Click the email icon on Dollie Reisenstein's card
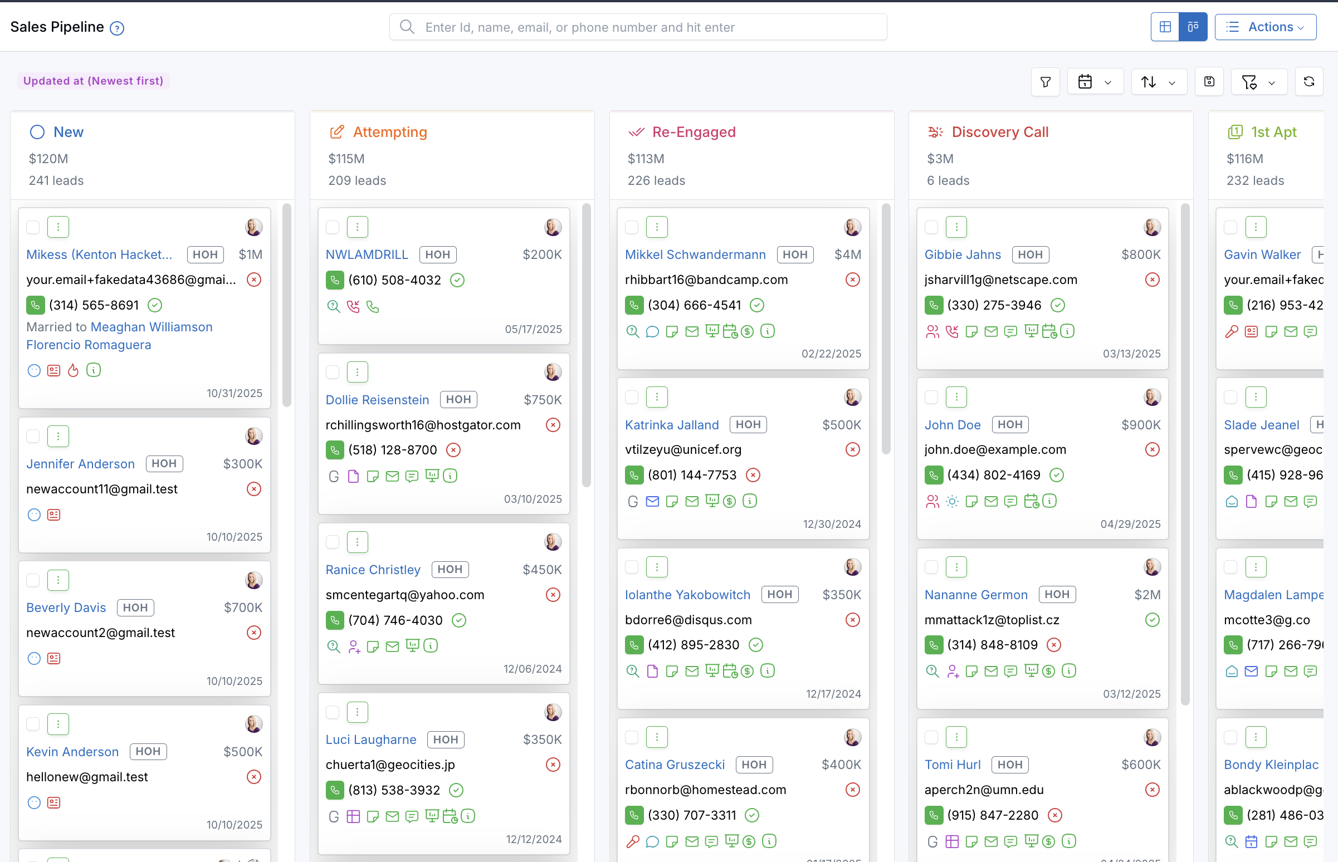The image size is (1338, 862). click(393, 476)
